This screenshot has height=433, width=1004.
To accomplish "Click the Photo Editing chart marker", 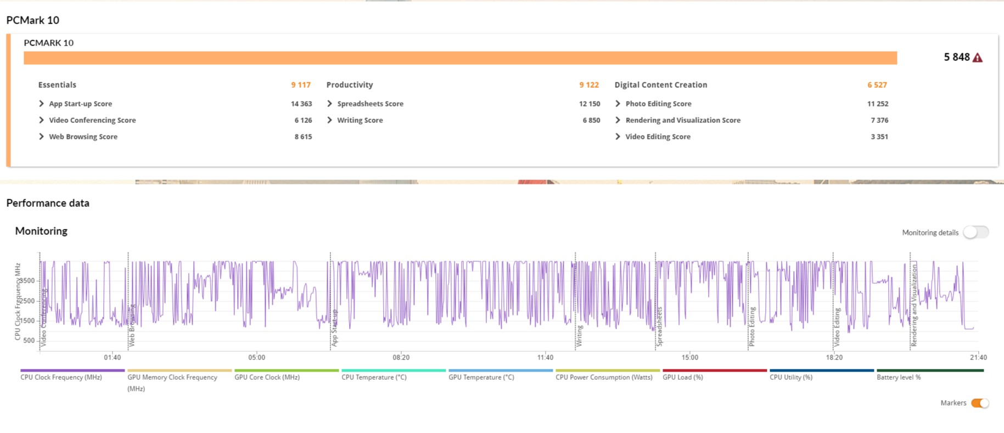I will [x=752, y=327].
